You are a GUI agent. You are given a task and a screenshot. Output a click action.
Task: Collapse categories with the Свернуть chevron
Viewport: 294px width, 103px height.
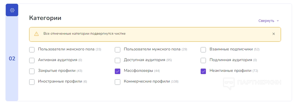(278, 21)
